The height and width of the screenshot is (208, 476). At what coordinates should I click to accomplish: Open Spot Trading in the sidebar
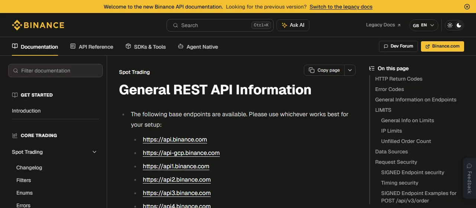tap(27, 152)
